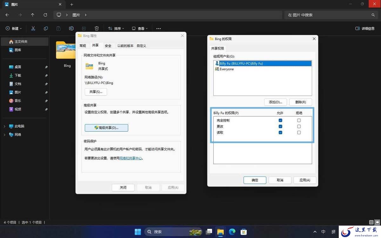
Task: Click the Delete trash can icon
Action: pos(97,29)
